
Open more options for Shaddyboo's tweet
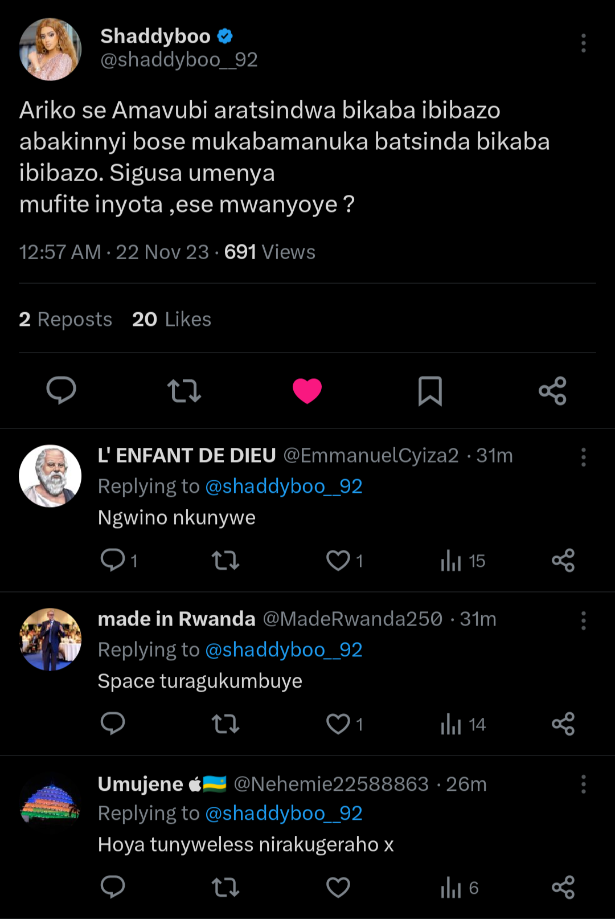pos(583,43)
